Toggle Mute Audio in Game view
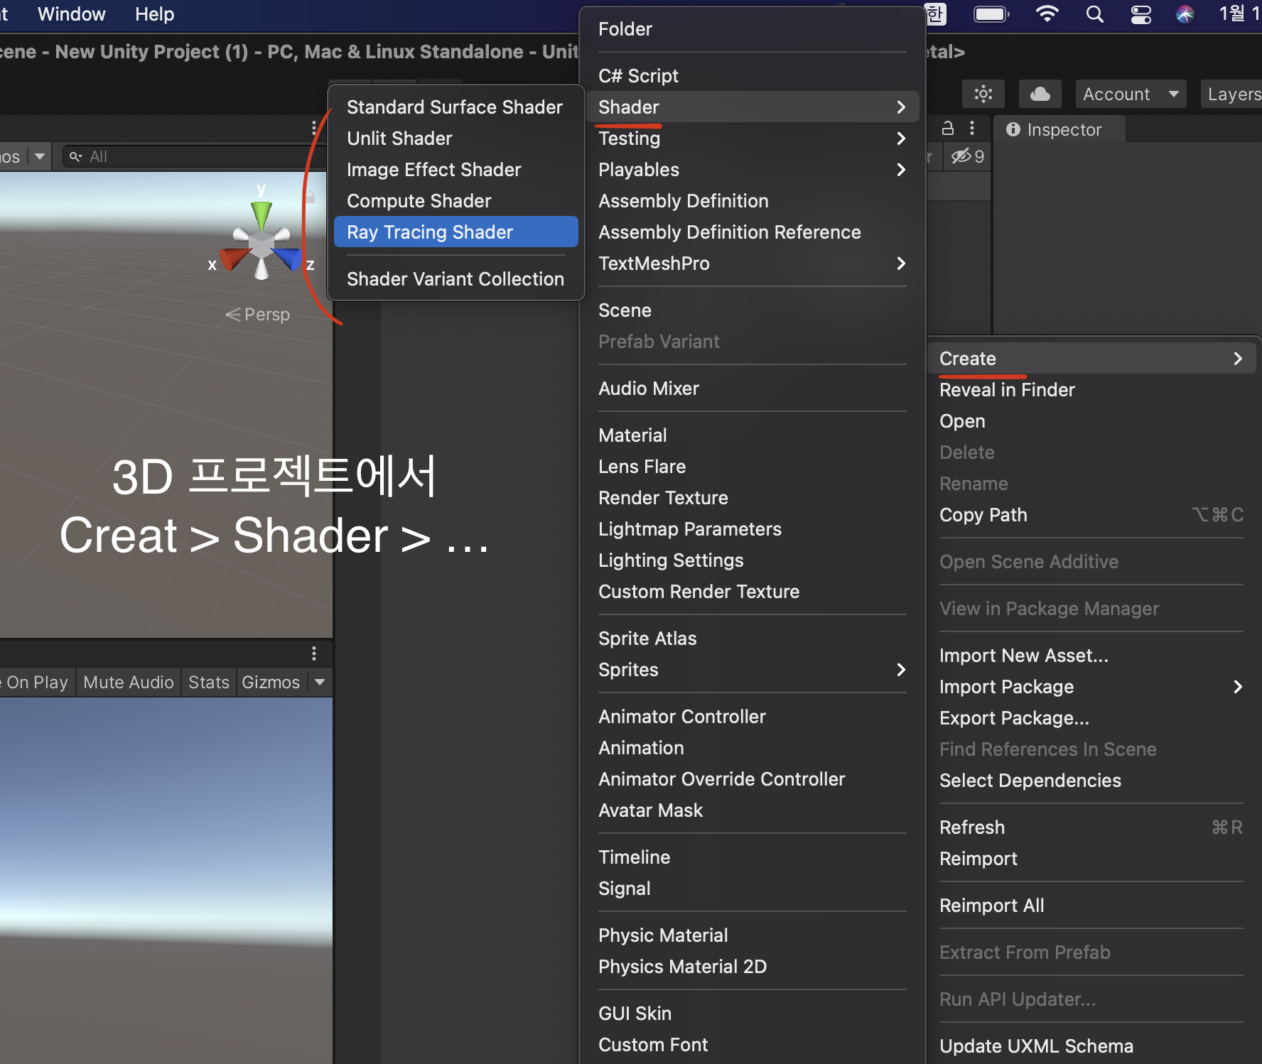The image size is (1262, 1064). tap(129, 682)
